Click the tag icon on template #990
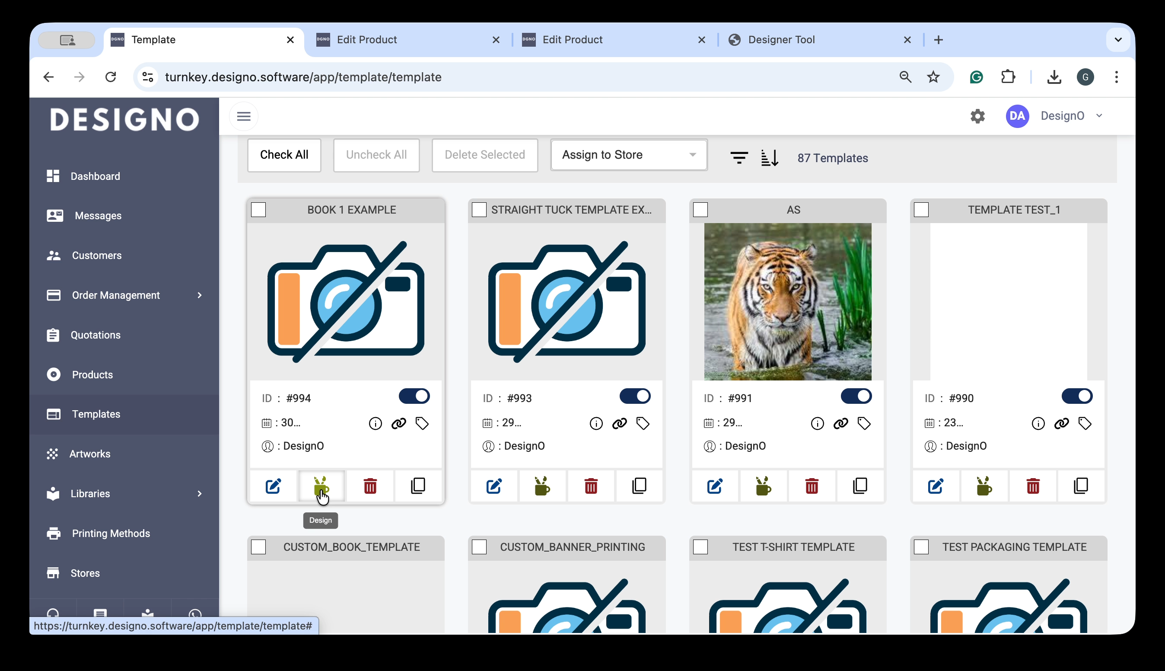1165x671 pixels. [1085, 423]
